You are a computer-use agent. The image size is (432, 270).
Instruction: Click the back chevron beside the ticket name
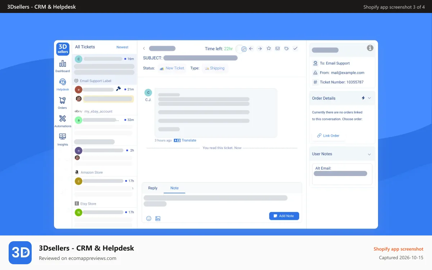coord(144,49)
